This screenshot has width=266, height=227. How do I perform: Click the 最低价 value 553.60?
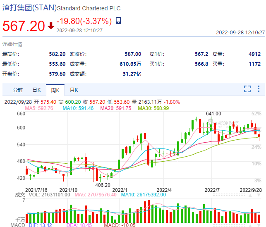point(57,64)
